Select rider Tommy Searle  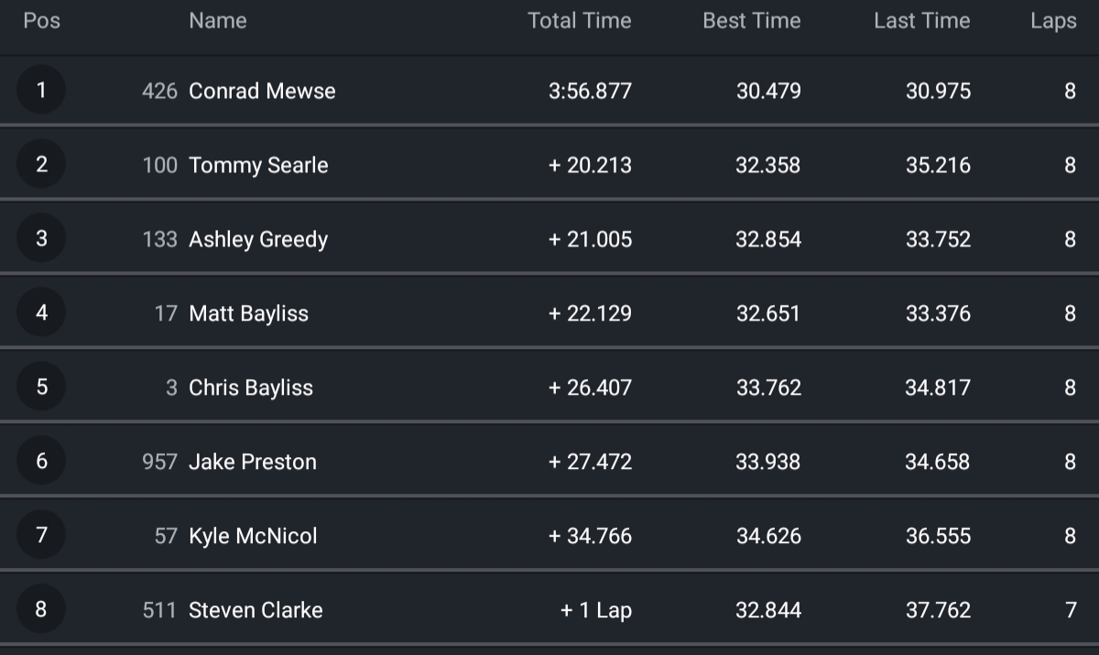tap(258, 165)
